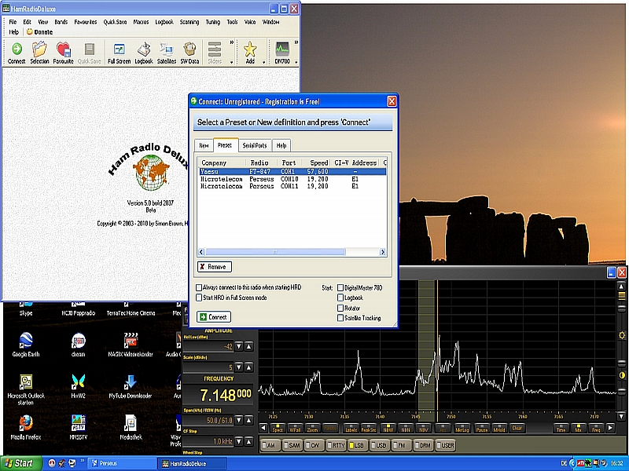Decrease Scale dB/div with down arrow
This screenshot has width=629, height=471.
[x=239, y=367]
